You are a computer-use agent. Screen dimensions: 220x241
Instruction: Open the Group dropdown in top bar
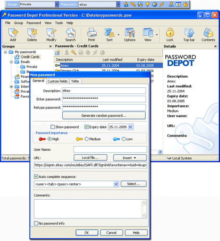(x=57, y=4)
